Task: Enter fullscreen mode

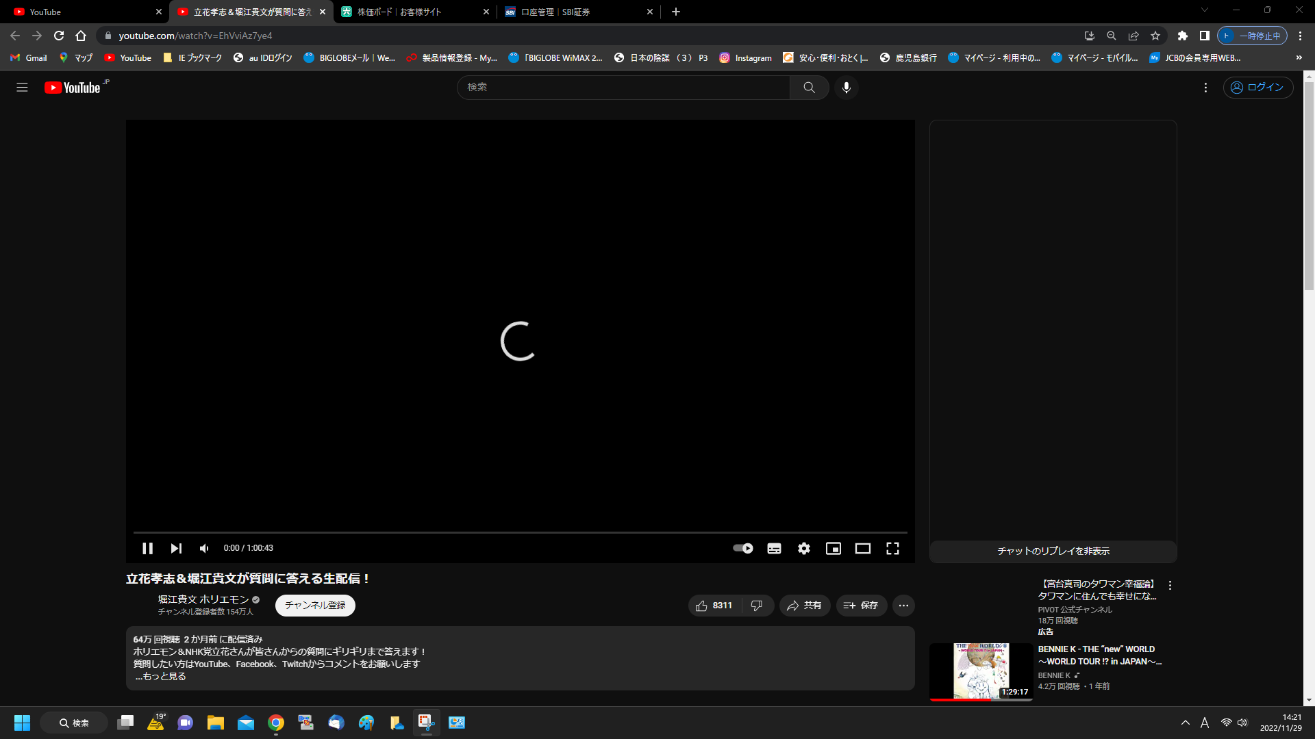Action: pyautogui.click(x=892, y=548)
